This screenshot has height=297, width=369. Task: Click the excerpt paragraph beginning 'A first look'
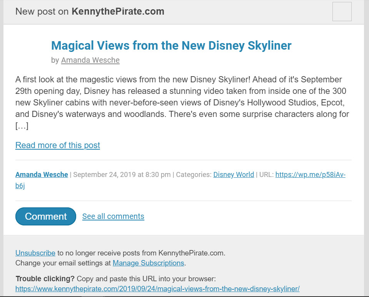(x=182, y=102)
